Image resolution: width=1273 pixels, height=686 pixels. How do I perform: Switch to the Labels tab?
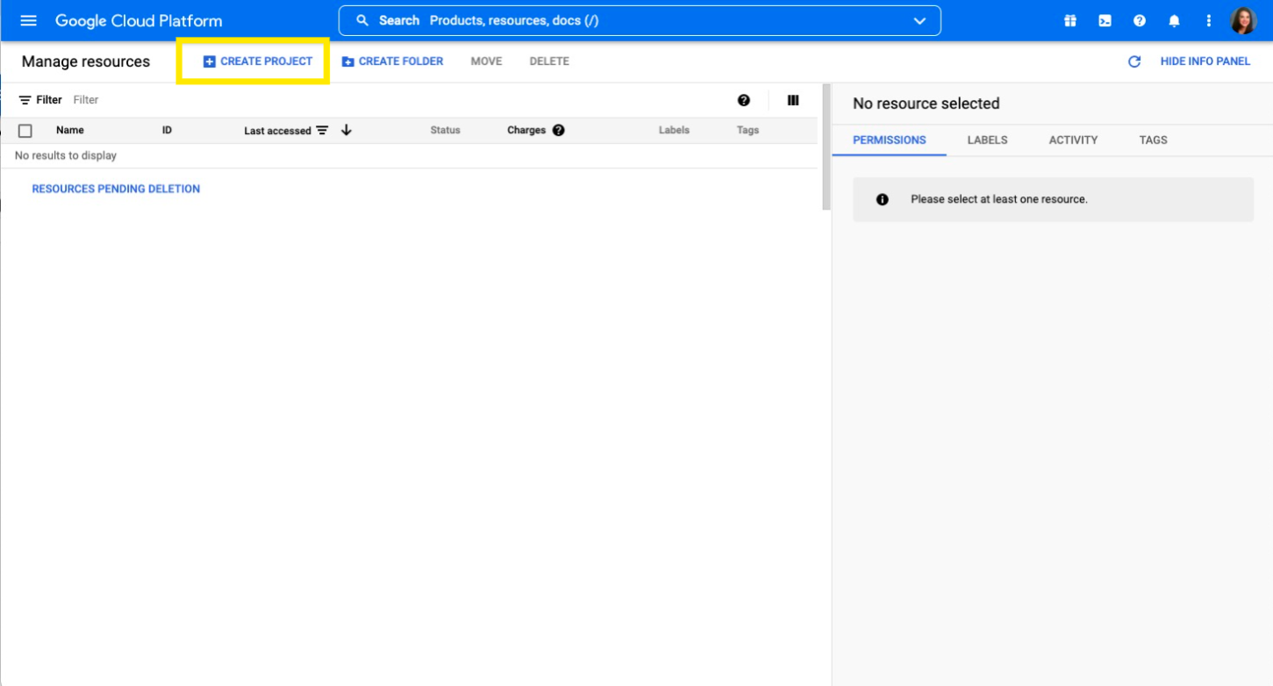[987, 139]
